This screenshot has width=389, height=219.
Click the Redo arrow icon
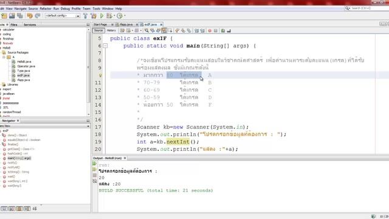38,16
